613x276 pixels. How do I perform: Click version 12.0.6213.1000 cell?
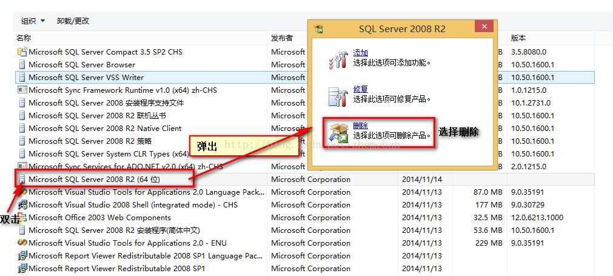[x=537, y=217]
